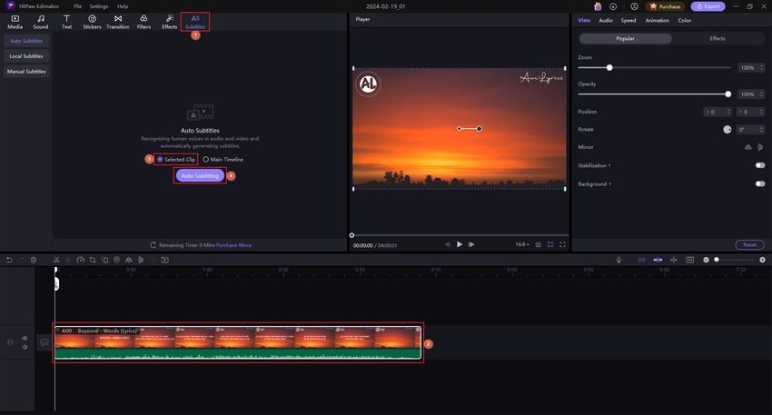The width and height of the screenshot is (772, 415).
Task: Follow the Purchase More link
Action: 233,245
